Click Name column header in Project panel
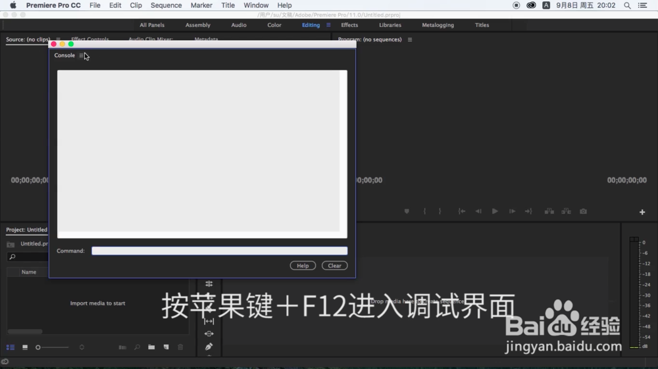 point(29,272)
